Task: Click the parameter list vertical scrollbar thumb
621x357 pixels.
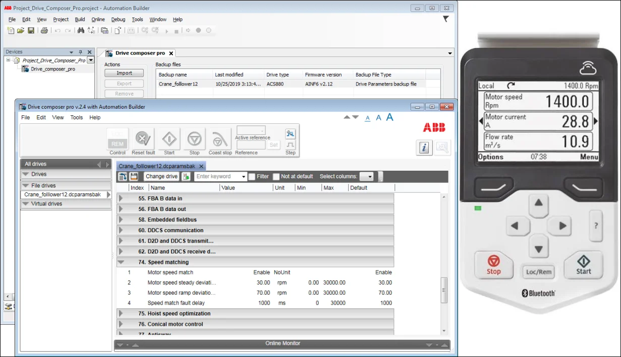Action: 444,290
